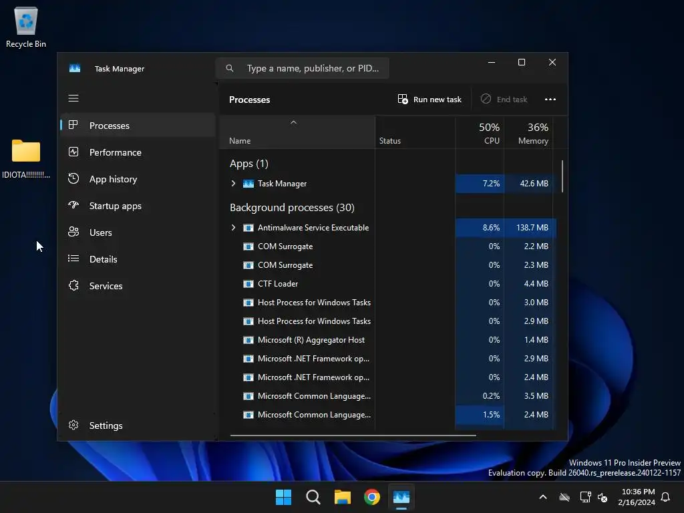The image size is (684, 513).
Task: Select the CTF Loader process
Action: [x=388, y=284]
